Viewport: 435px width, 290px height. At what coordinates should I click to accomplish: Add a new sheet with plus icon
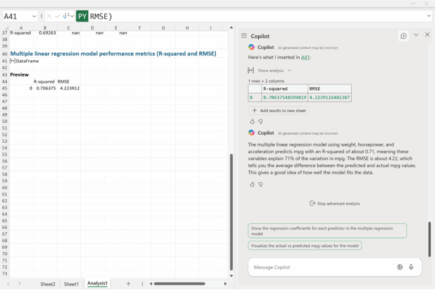[128, 283]
